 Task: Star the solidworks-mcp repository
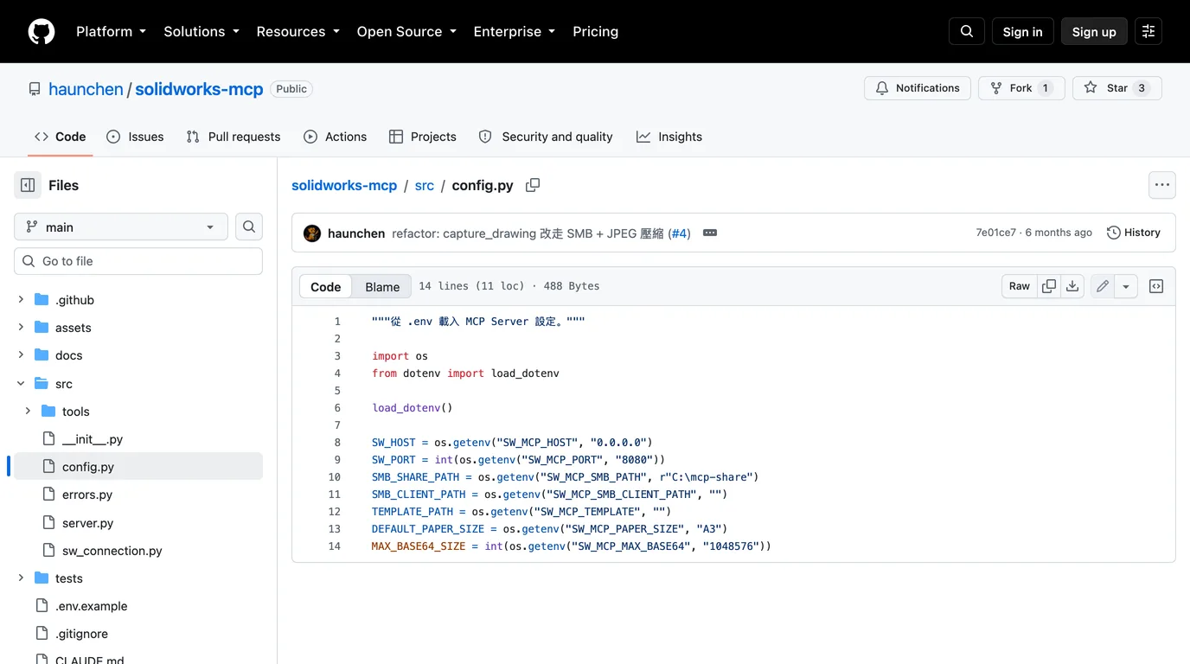1117,88
